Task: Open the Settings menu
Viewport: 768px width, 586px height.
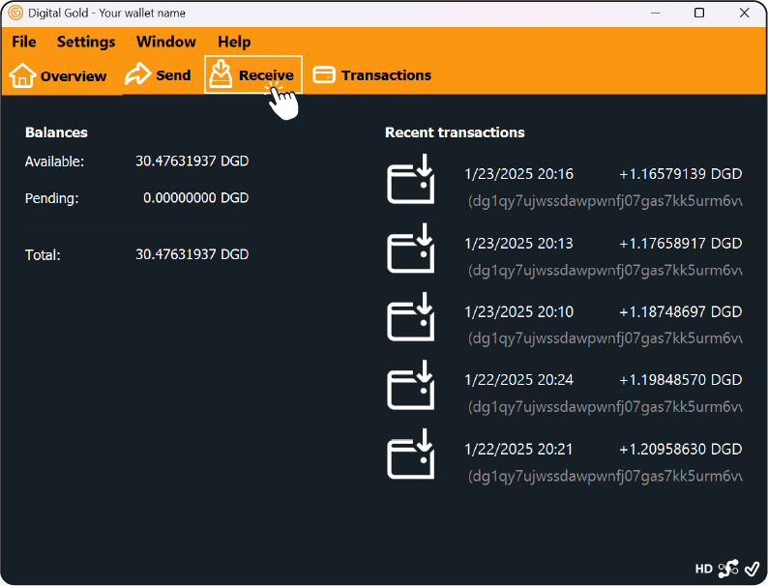Action: [x=86, y=42]
